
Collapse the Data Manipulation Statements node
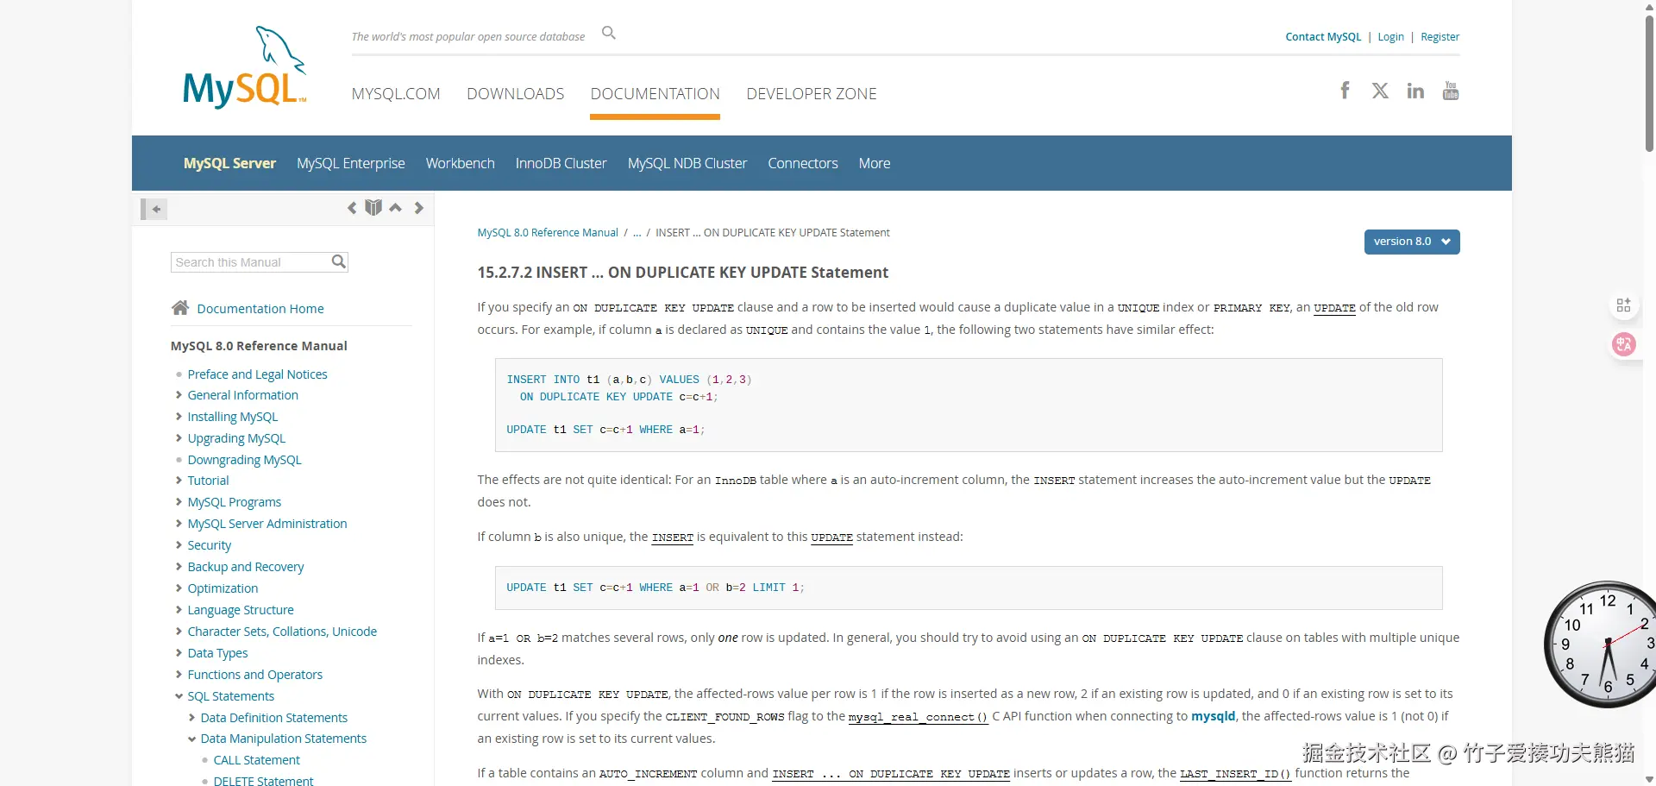[191, 739]
